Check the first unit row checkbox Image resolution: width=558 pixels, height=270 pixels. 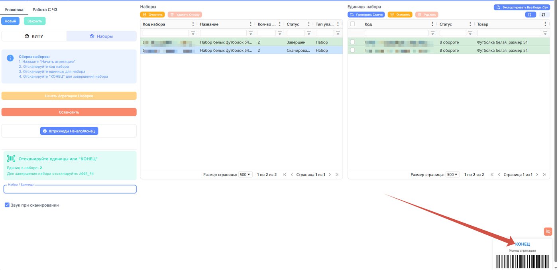352,42
